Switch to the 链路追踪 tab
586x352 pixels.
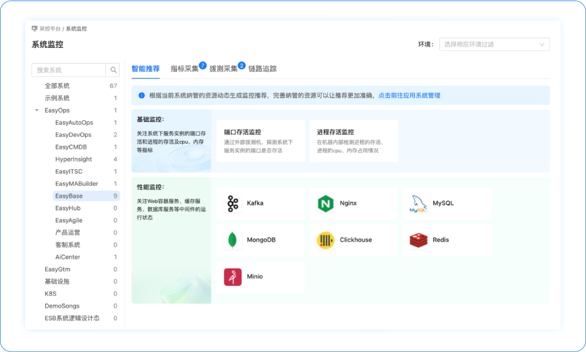[x=263, y=69]
